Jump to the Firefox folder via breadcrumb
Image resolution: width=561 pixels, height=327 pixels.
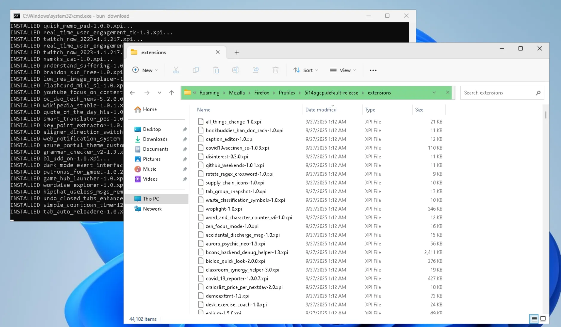point(262,92)
